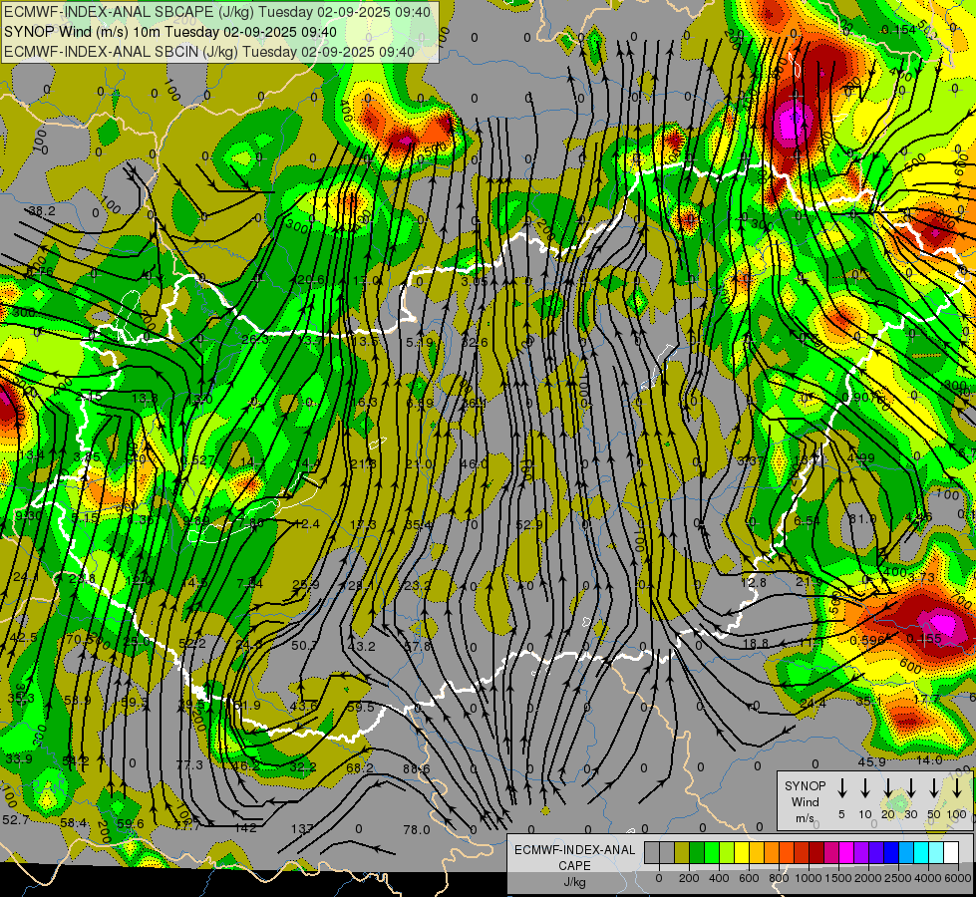
Task: Select the 30 m/s wind arrow in legend
Action: pyautogui.click(x=910, y=787)
